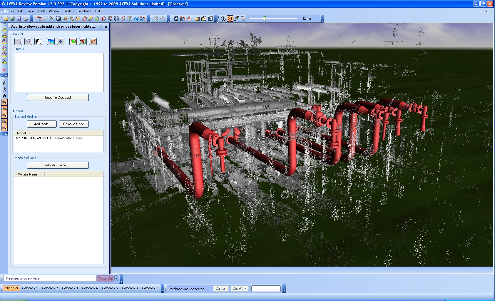The image size is (495, 301).
Task: Close the laser model add-in panel
Action: click(106, 27)
